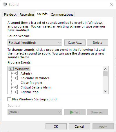Click the scroll down arrow in Program Events
The width and height of the screenshot is (116, 132).
(105, 91)
